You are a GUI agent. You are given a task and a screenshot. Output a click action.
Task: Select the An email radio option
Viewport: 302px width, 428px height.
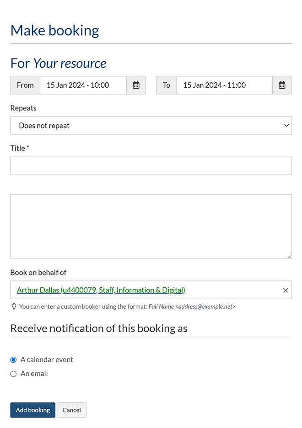click(13, 374)
